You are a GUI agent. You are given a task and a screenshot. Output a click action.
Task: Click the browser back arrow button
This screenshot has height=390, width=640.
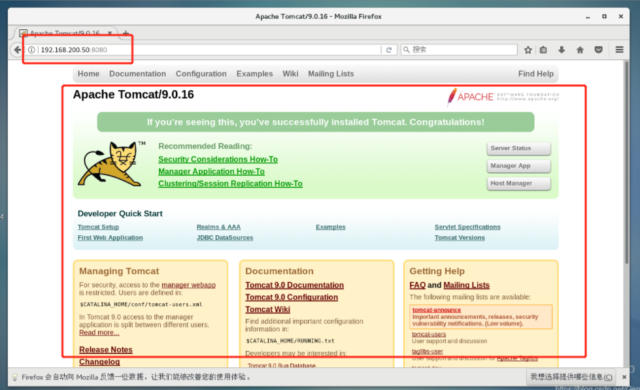[17, 50]
